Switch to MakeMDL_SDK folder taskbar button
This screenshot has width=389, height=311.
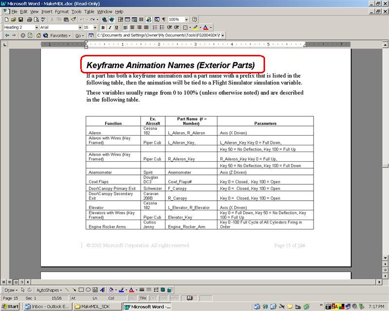pos(97,307)
